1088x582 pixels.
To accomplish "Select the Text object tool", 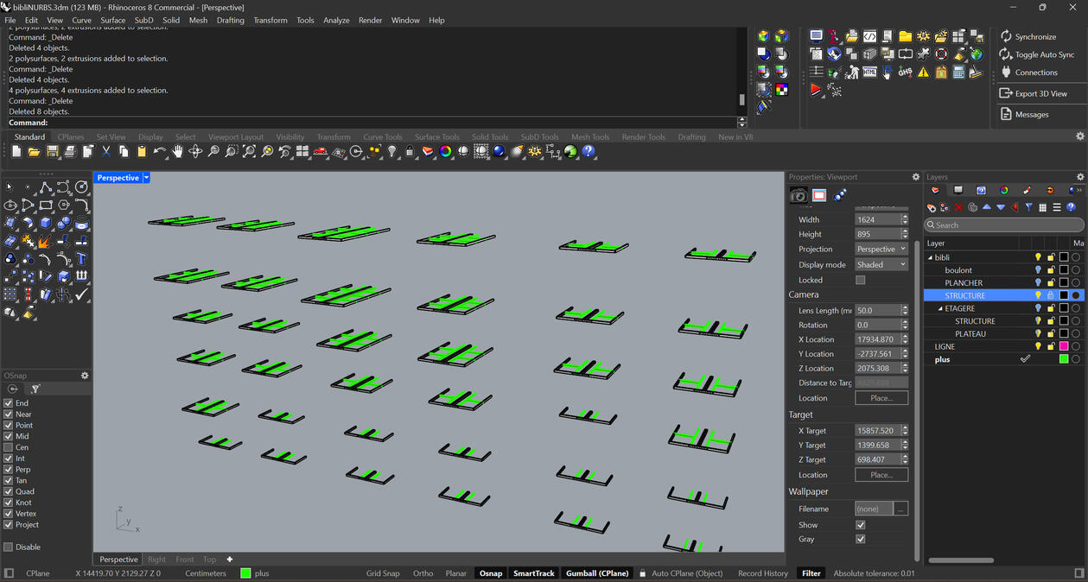I will (x=81, y=258).
